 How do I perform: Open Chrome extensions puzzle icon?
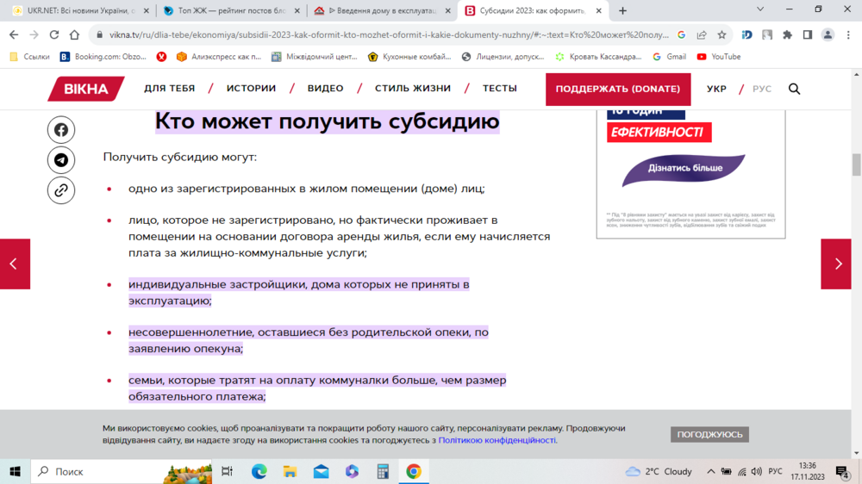click(787, 34)
